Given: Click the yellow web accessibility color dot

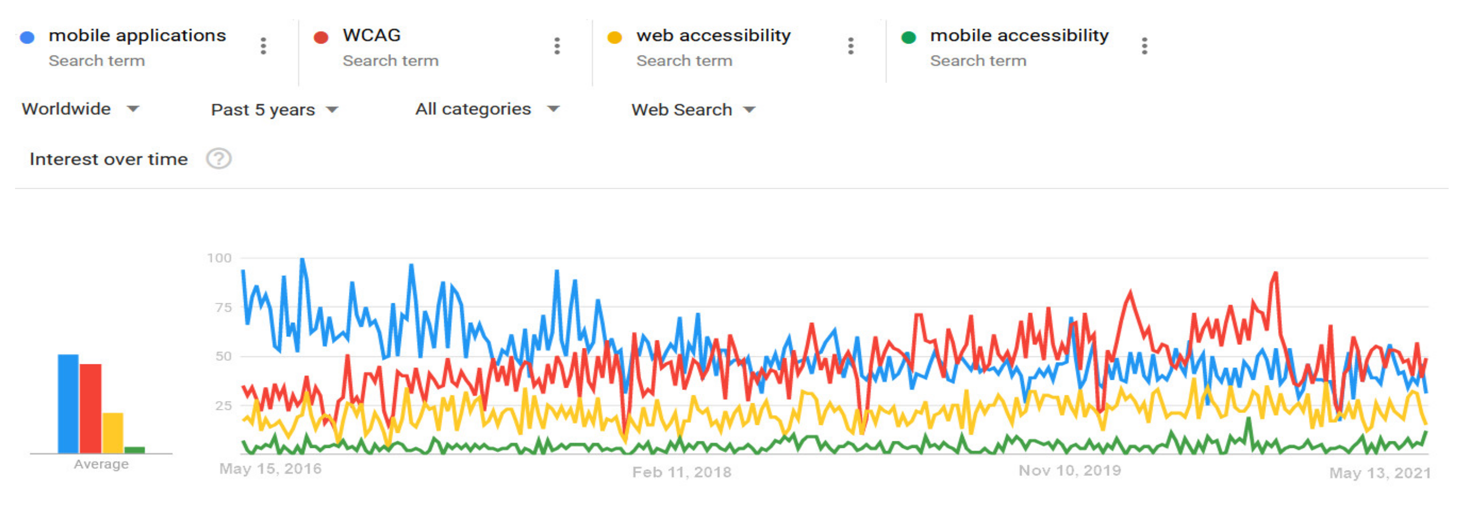Looking at the screenshot, I should point(615,38).
